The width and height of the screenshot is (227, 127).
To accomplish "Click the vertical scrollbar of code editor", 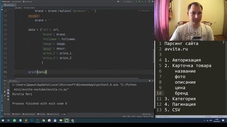I will click(x=154, y=56).
